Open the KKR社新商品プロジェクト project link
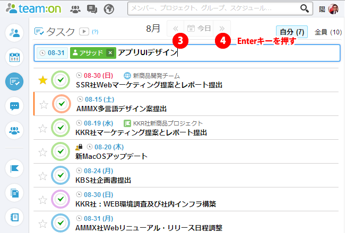Image resolution: width=345 pixels, height=233 pixels. coord(168,123)
